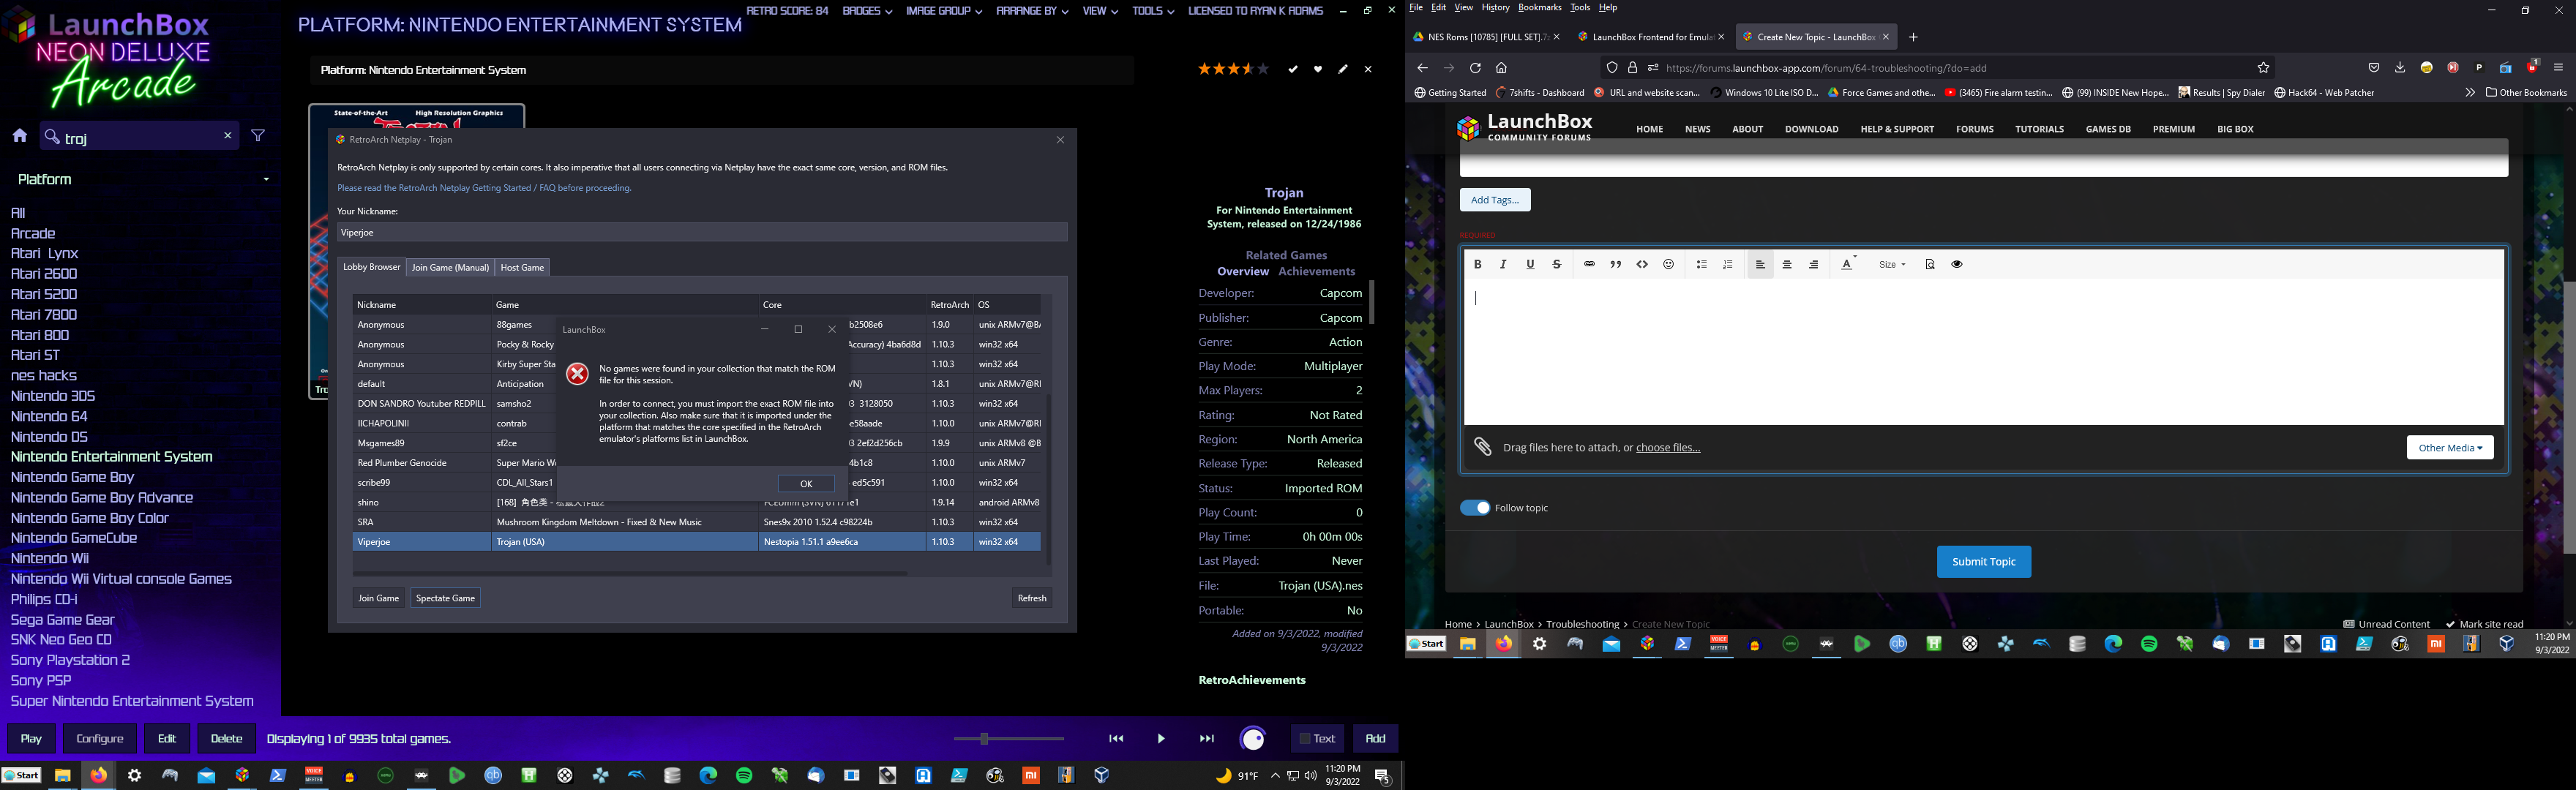Select the Viperjoe Trojan (USA) lobby row
Viewport: 2576px width, 790px height.
coord(696,542)
